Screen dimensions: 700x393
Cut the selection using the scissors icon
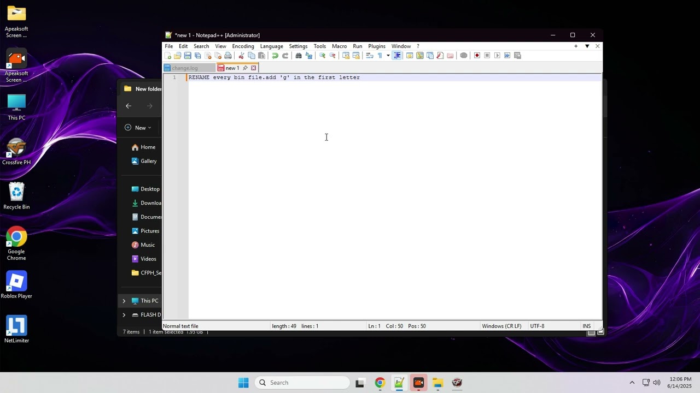pyautogui.click(x=241, y=56)
